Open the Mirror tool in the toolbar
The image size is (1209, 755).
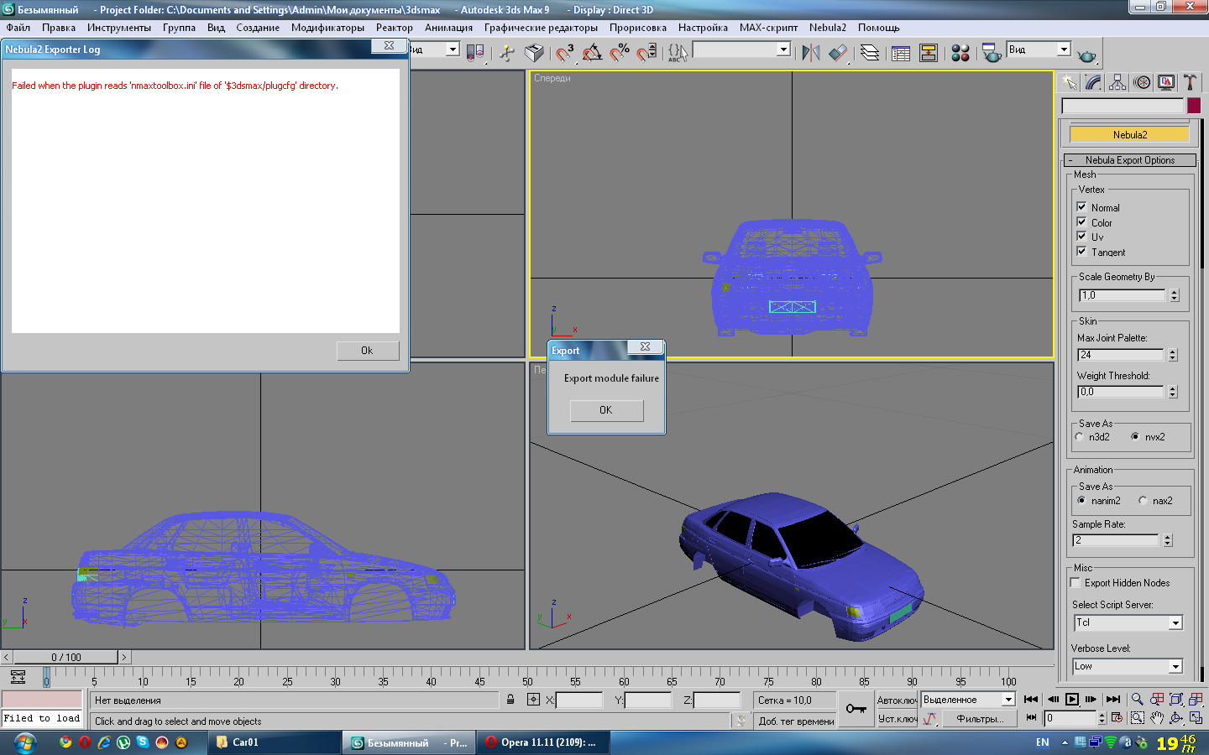810,53
